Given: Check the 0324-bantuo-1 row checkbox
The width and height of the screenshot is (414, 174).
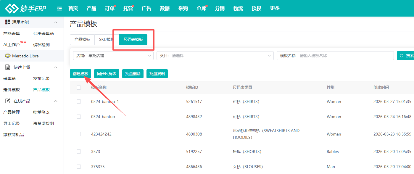Looking at the screenshot, I should tap(79, 101).
